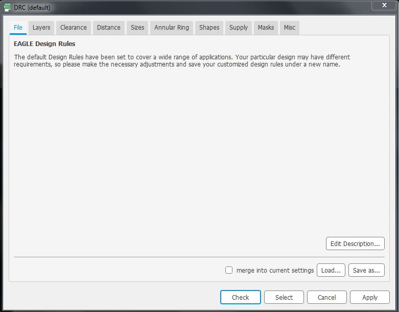Click the BRD icon in title bar
Screen dimensions: 399x312
click(7, 8)
